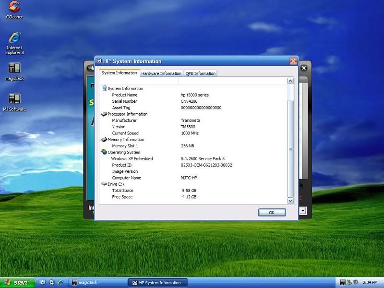Switch to the Hardware Information tab
The width and height of the screenshot is (384, 288).
point(161,73)
